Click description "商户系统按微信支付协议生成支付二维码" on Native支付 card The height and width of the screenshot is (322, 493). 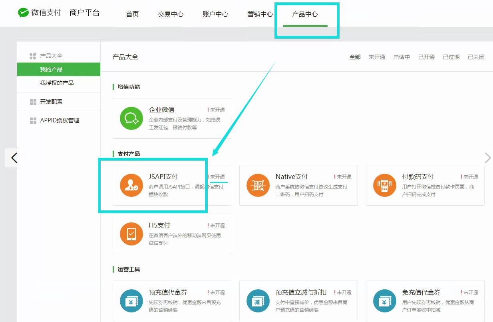312,190
